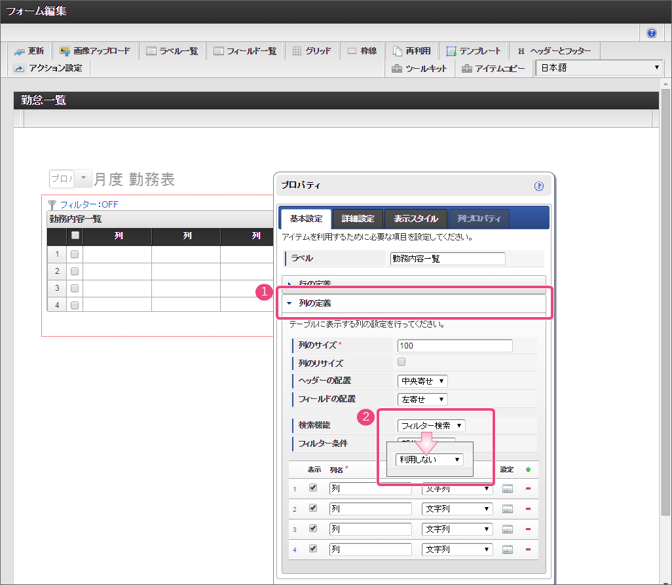672x585 pixels.
Task: Click the 列のサイズ input field
Action: [x=455, y=346]
